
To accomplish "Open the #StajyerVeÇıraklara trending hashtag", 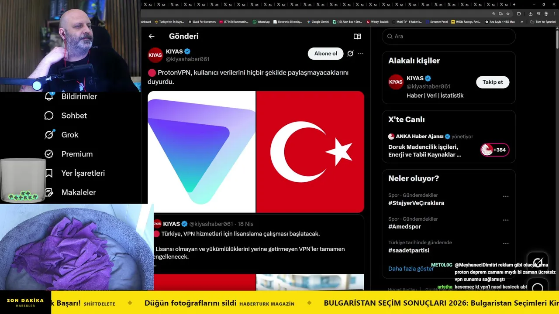I will 416,203.
